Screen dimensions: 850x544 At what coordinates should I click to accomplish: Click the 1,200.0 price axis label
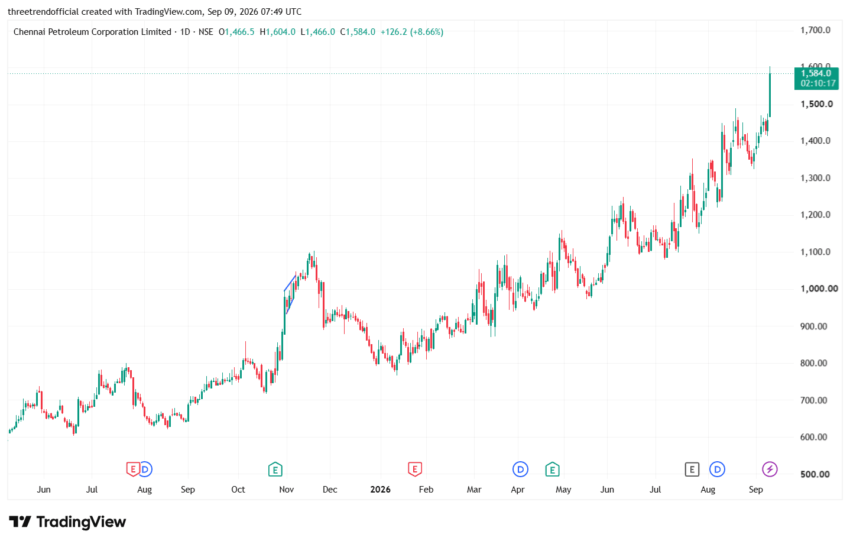point(816,215)
